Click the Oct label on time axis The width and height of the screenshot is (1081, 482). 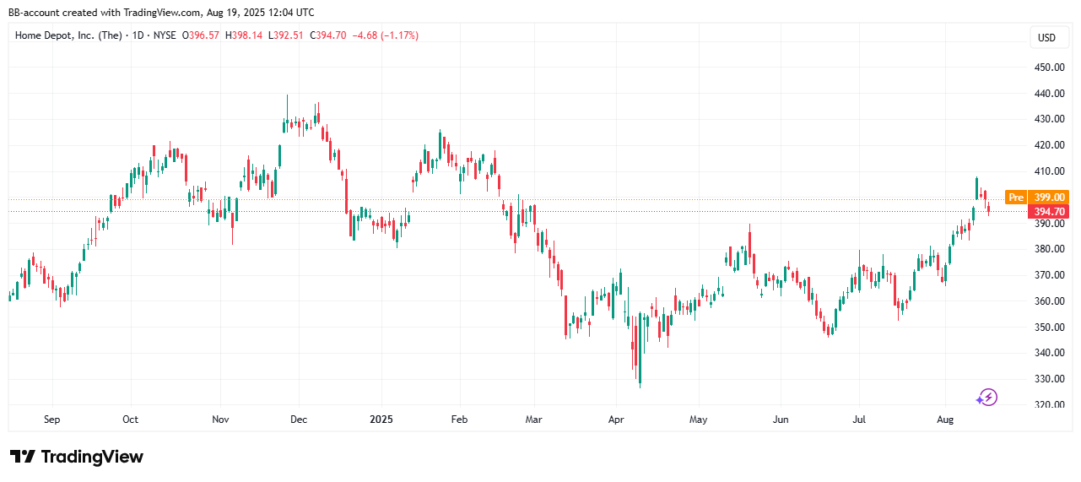tap(131, 420)
